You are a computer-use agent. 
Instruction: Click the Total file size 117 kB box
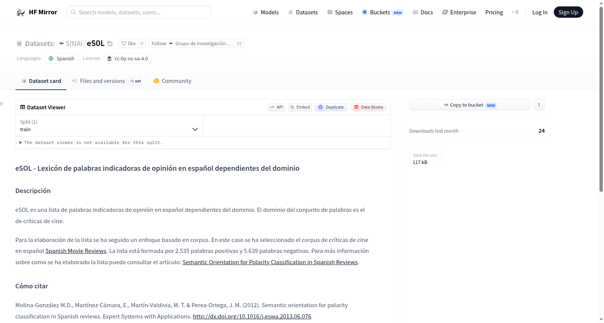tap(425, 159)
